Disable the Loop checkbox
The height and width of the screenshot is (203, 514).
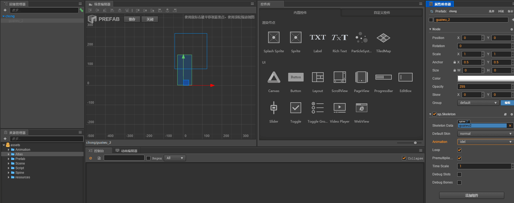coord(459,150)
